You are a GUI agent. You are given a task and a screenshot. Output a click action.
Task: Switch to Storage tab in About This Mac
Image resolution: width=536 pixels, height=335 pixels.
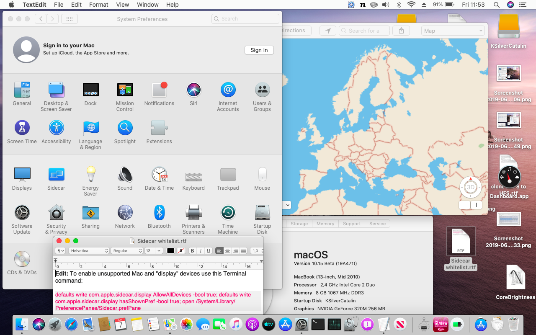click(299, 224)
